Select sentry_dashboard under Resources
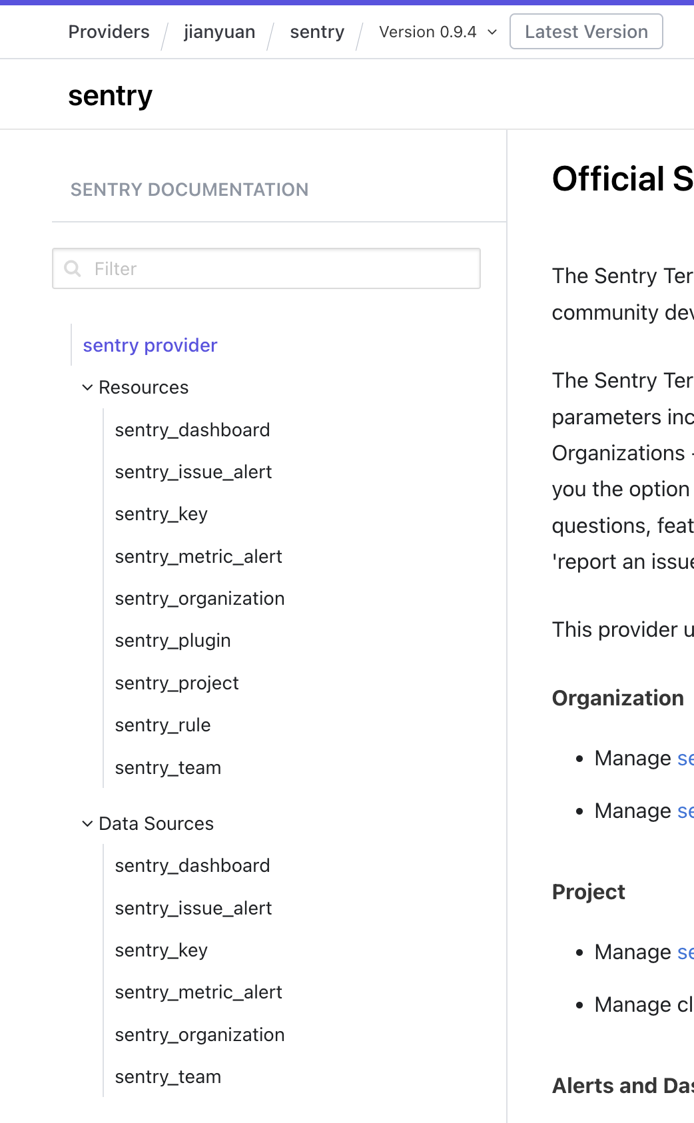The width and height of the screenshot is (694, 1123). tap(192, 430)
